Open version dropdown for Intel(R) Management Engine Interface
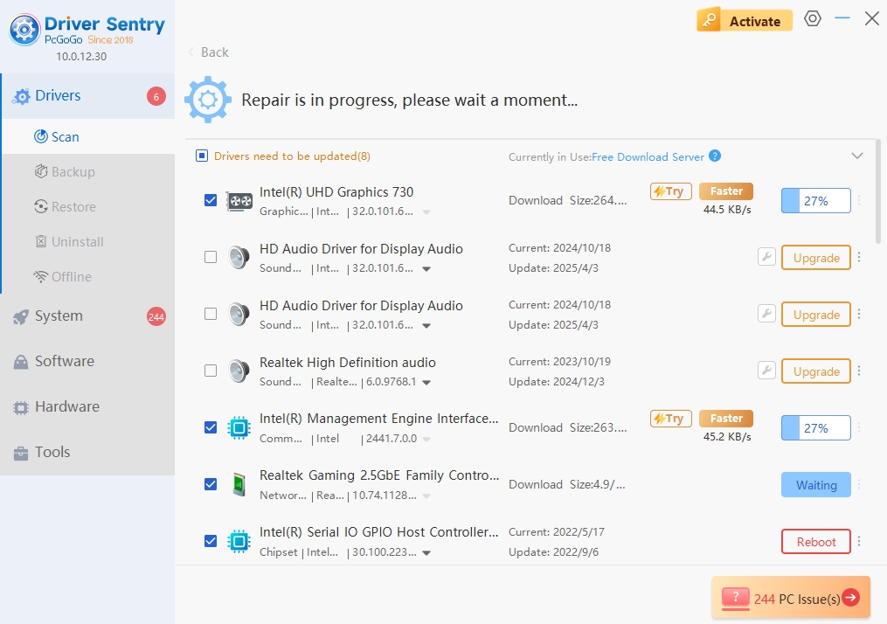887x624 pixels. click(426, 439)
